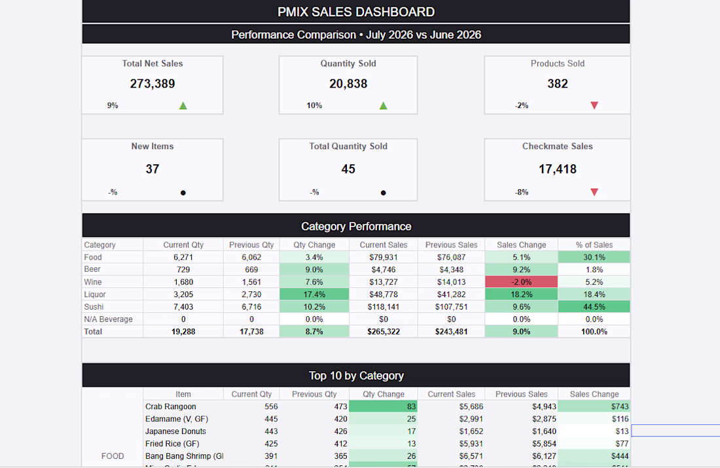
Task: Click Crab Rangoon's Sales Change $743 cell
Action: tap(594, 406)
